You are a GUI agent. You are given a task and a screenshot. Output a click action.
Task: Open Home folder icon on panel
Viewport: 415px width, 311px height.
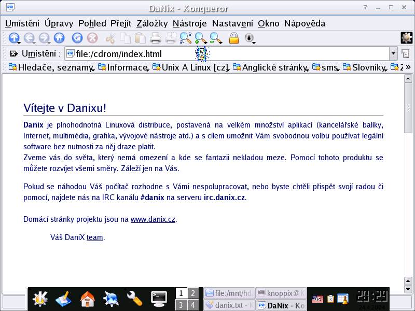87,299
